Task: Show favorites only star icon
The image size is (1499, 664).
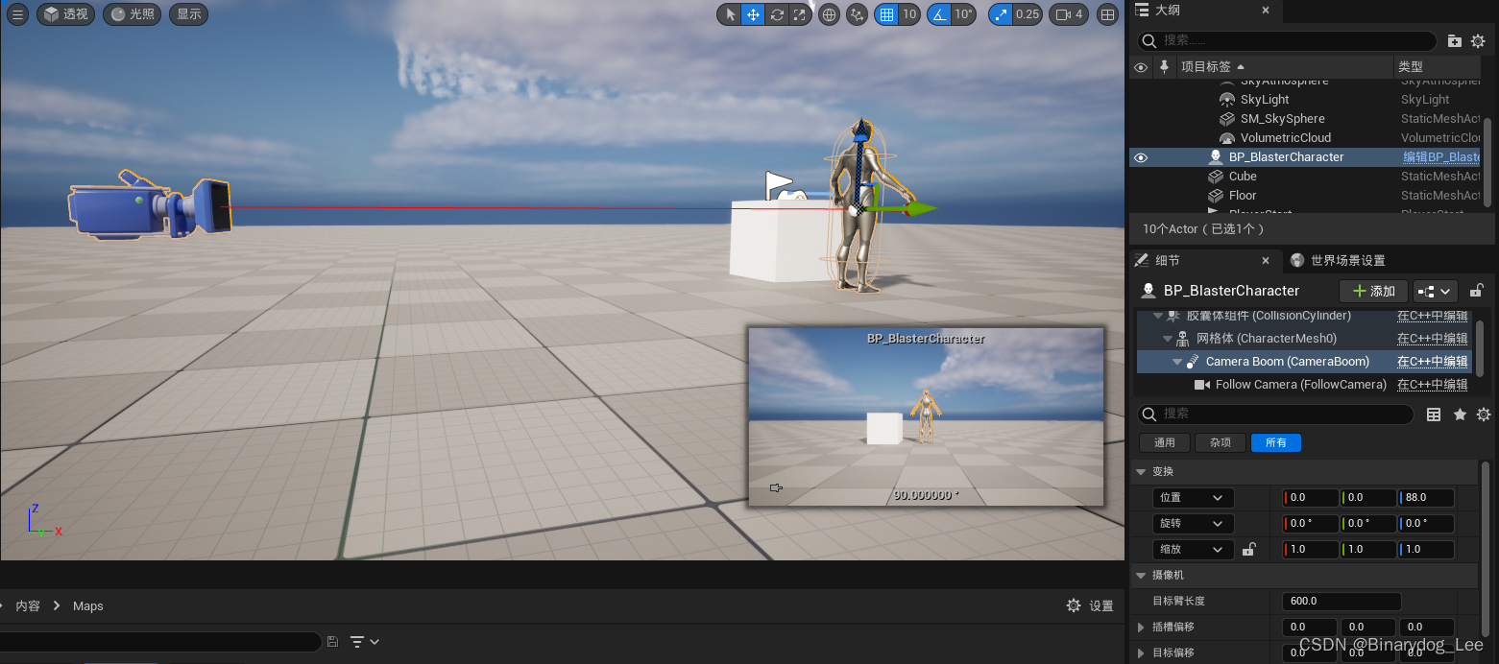Action: click(1460, 415)
